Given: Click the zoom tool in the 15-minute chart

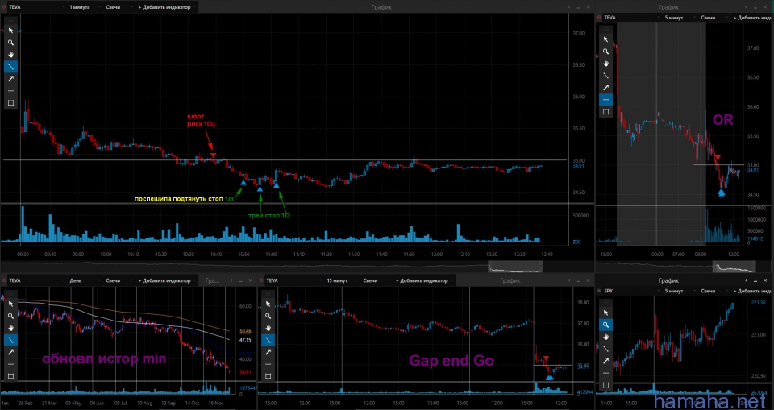Looking at the screenshot, I should point(268,316).
